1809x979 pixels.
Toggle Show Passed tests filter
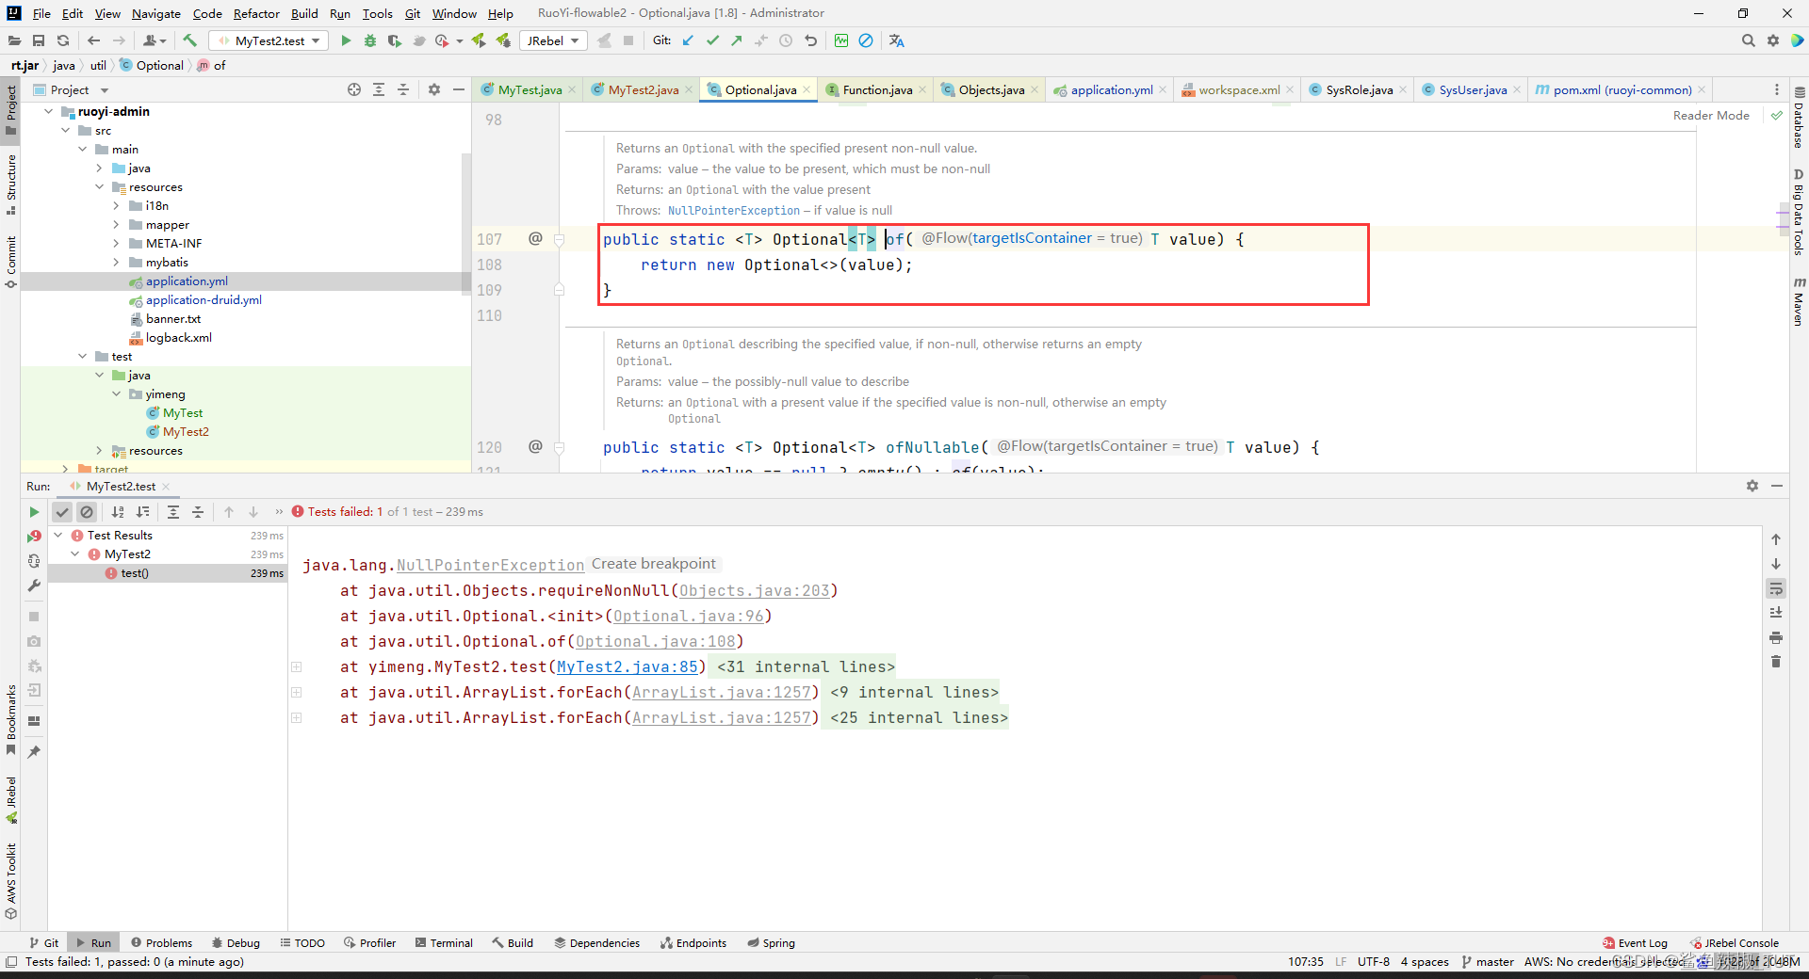tap(62, 512)
